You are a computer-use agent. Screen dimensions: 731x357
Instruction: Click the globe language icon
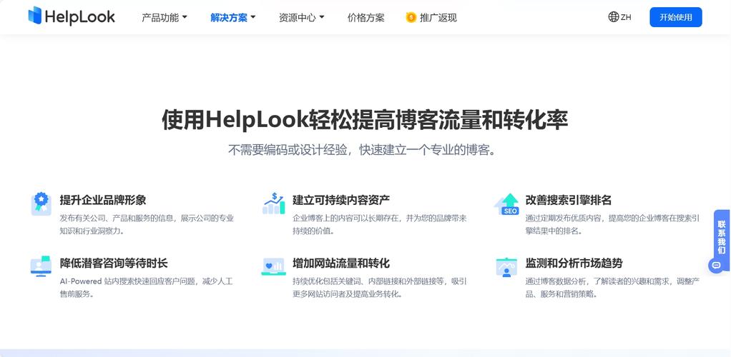point(614,16)
